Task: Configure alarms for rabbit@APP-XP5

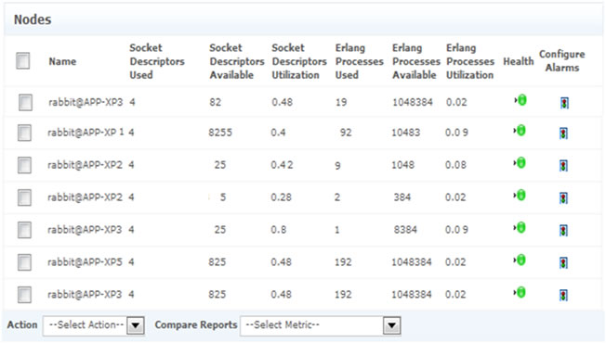Action: (563, 263)
